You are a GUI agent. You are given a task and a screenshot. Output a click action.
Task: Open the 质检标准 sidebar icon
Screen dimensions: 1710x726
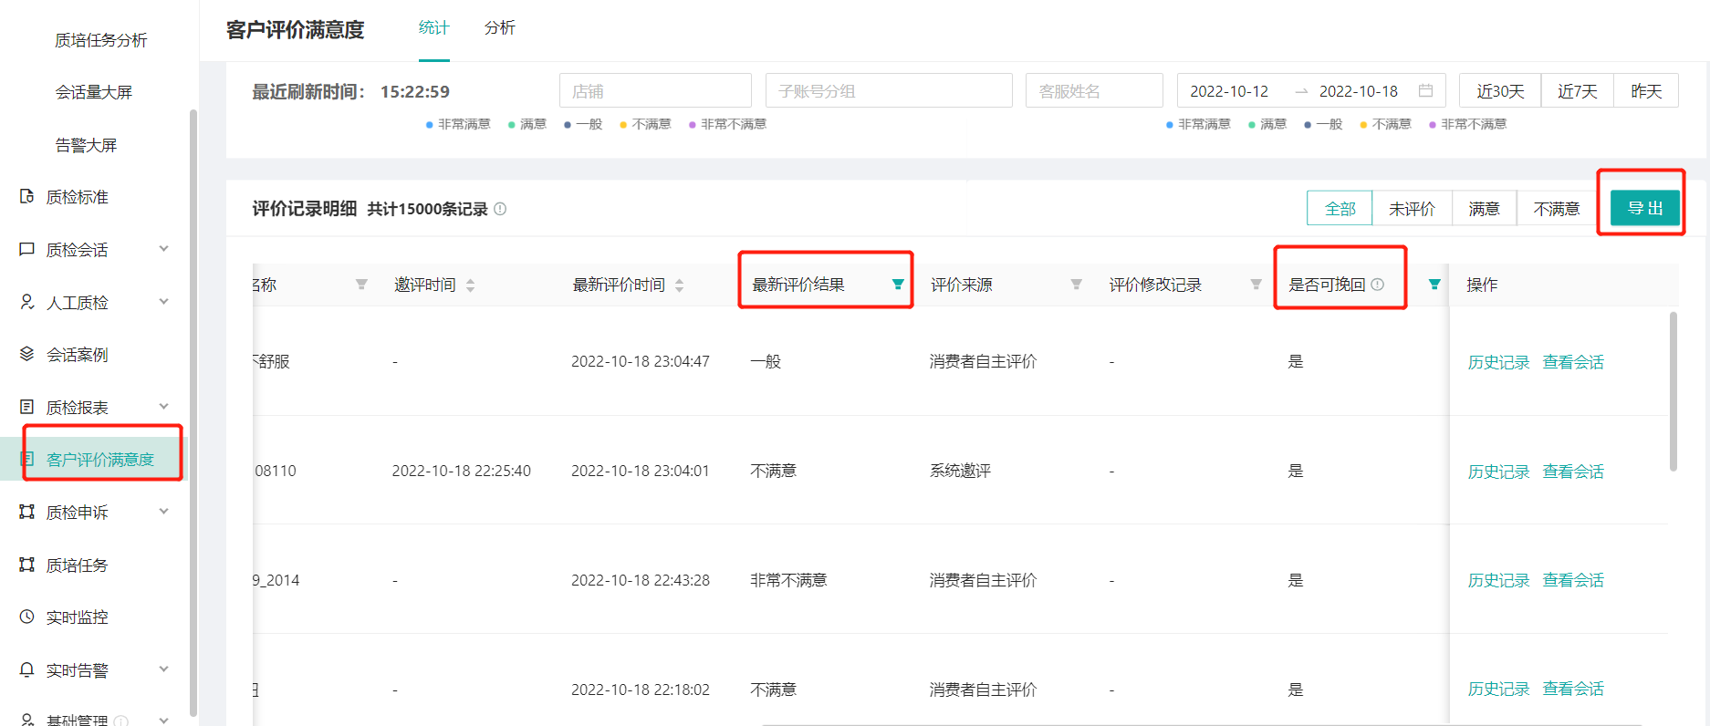pos(27,196)
